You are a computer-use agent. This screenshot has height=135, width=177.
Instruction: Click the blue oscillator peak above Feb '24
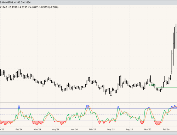(19, 106)
